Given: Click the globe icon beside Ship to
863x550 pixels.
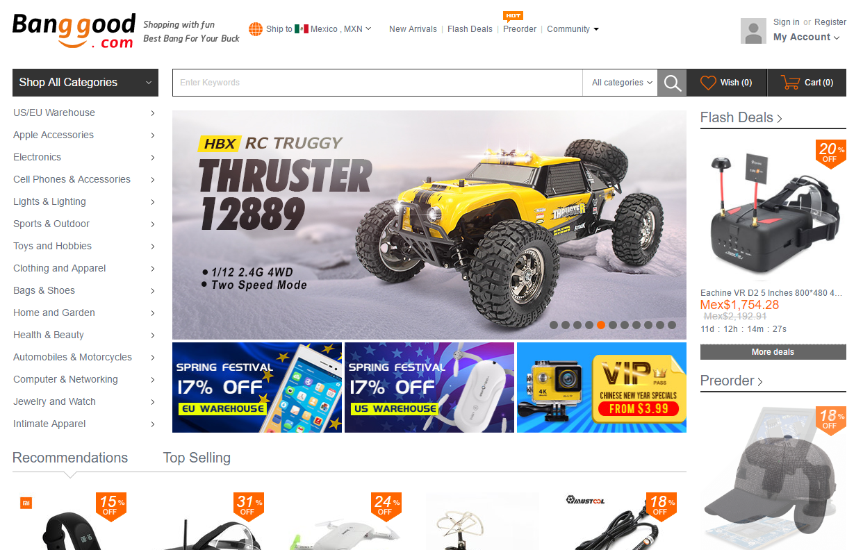Looking at the screenshot, I should tap(256, 29).
